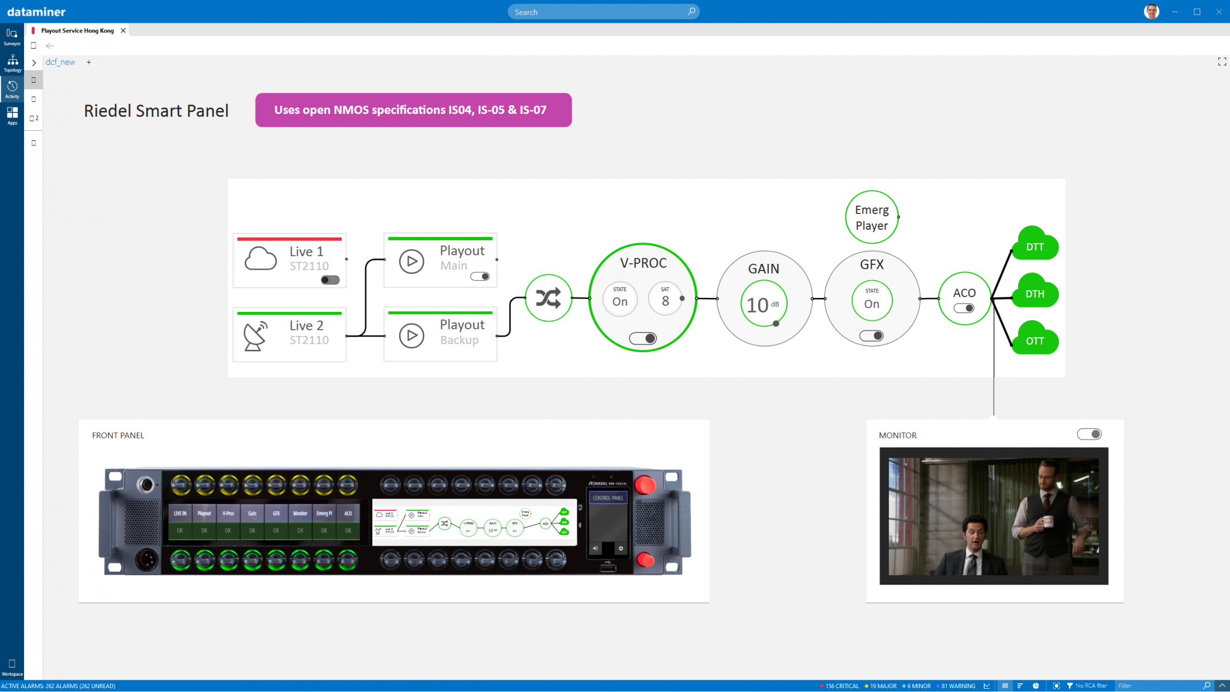This screenshot has width=1230, height=692.
Task: Open the user profile avatar
Action: coord(1151,11)
